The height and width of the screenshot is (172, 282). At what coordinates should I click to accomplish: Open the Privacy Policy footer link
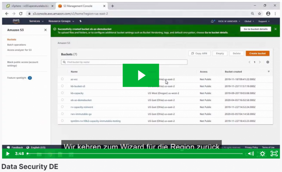(x=251, y=147)
